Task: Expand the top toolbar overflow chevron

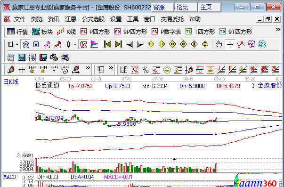Action: point(278,30)
